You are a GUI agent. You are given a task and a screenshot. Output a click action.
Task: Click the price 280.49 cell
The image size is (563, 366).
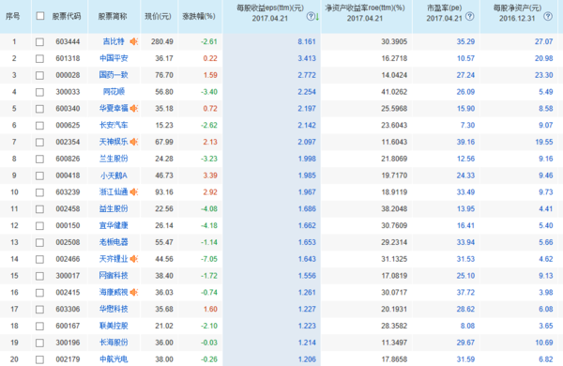pos(162,41)
